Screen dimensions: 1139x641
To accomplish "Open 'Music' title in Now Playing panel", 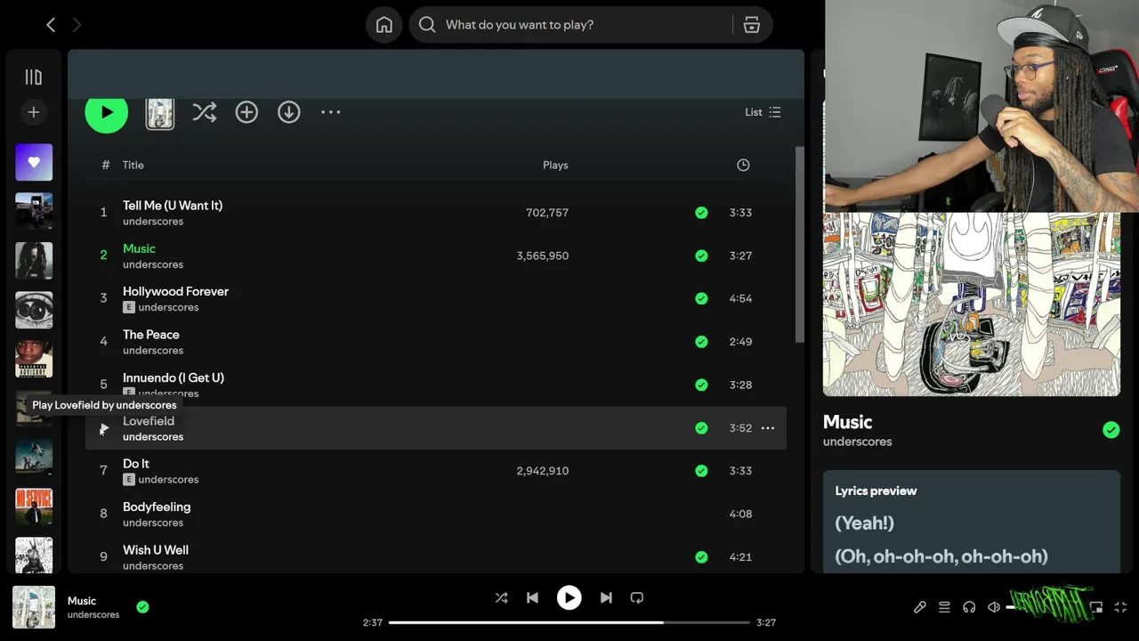I will [x=847, y=422].
